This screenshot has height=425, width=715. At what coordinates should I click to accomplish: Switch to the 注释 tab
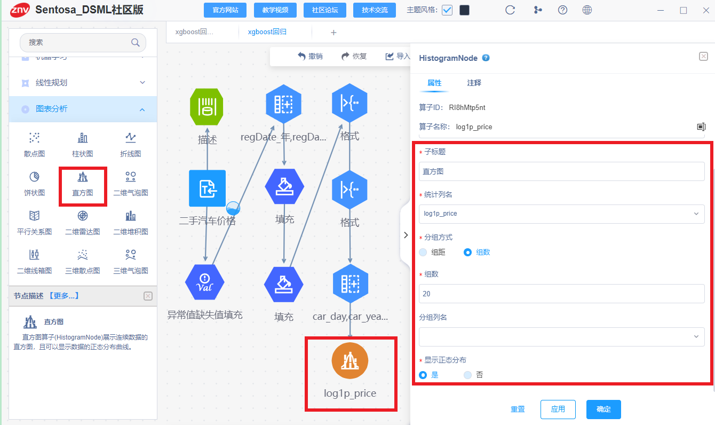(474, 83)
